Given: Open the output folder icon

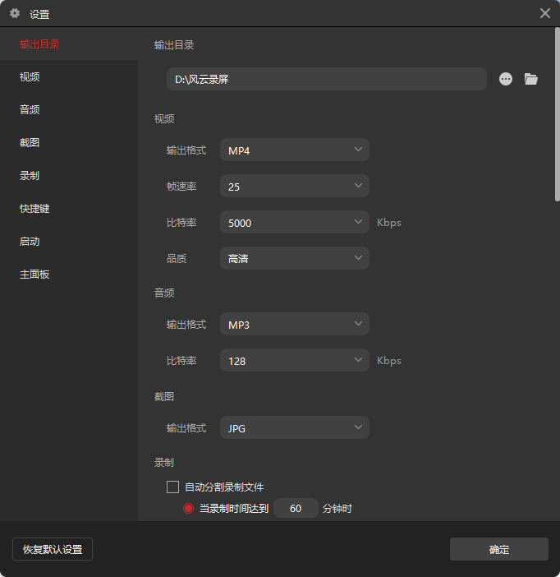Looking at the screenshot, I should coord(531,79).
